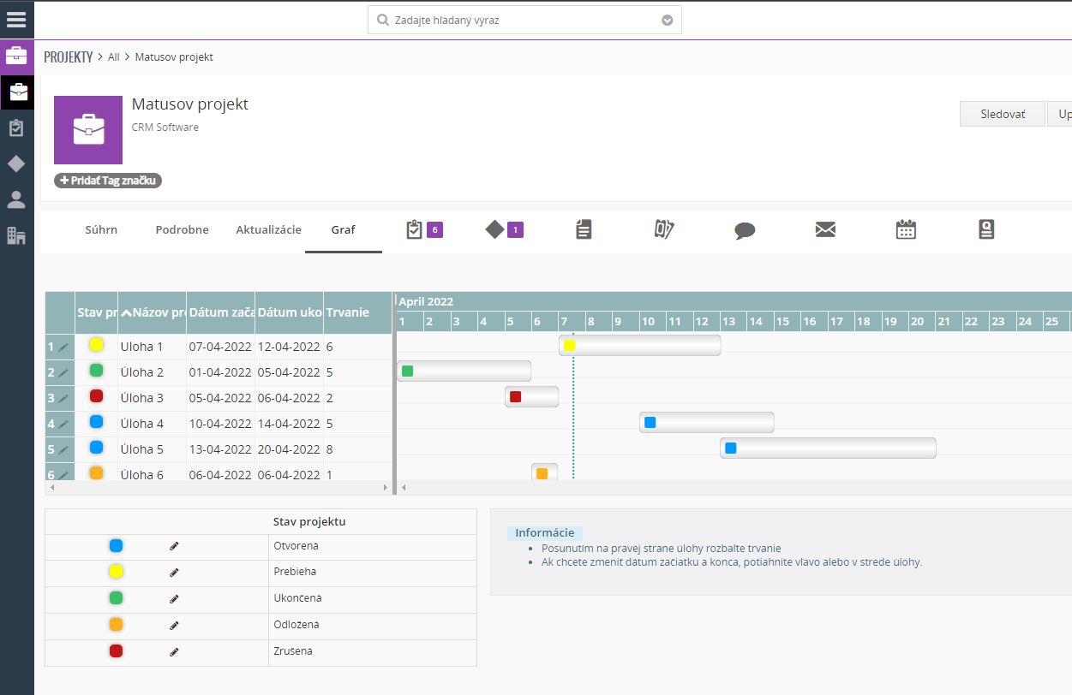1072x695 pixels.
Task: Expand the search box dropdown arrow
Action: coord(668,21)
